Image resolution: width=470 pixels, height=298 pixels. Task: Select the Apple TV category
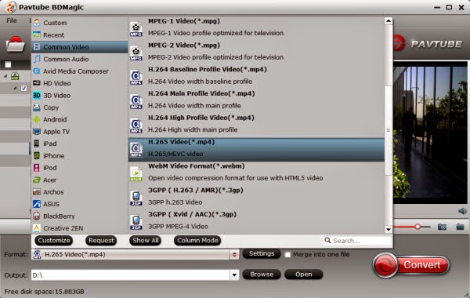79,132
